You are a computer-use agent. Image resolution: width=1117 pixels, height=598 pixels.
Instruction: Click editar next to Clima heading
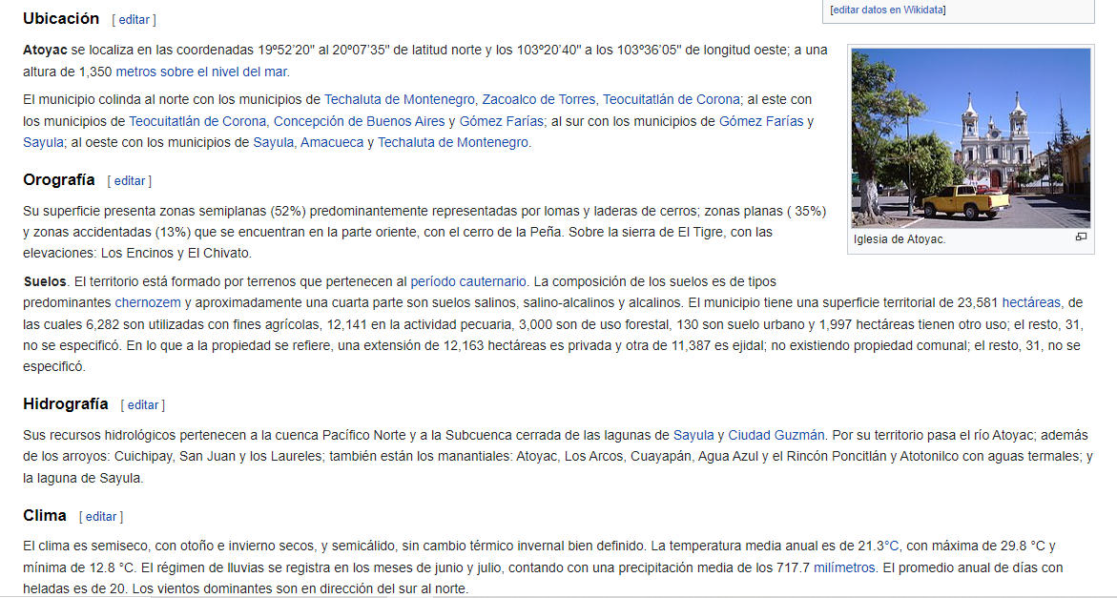(x=101, y=517)
